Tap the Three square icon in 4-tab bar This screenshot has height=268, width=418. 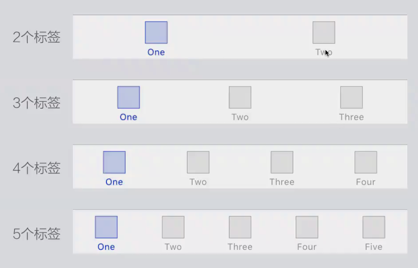point(282,163)
